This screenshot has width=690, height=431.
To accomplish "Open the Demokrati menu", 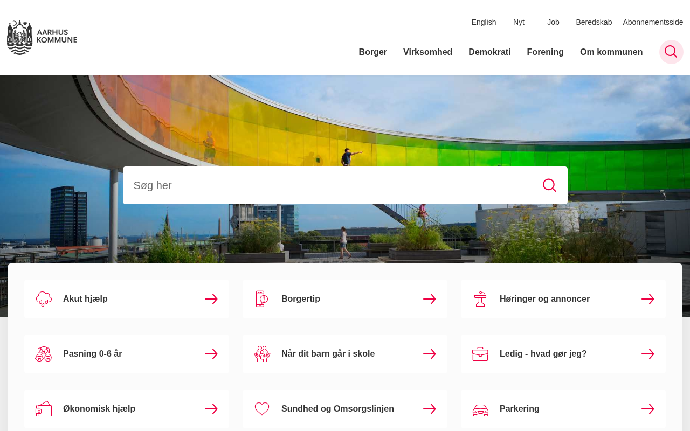I will pyautogui.click(x=489, y=52).
